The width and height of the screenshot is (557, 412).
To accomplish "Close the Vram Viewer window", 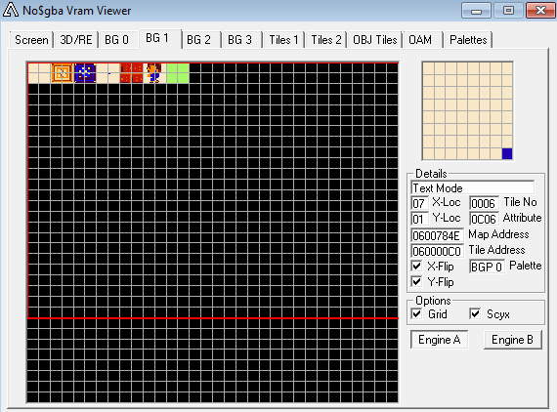I will [x=540, y=11].
